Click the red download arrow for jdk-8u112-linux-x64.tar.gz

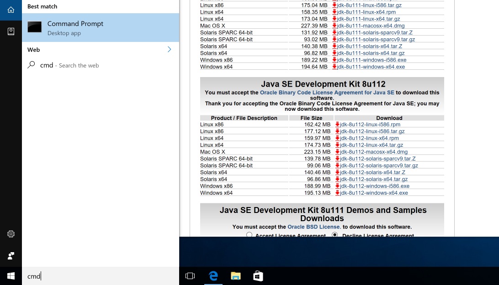(337, 145)
